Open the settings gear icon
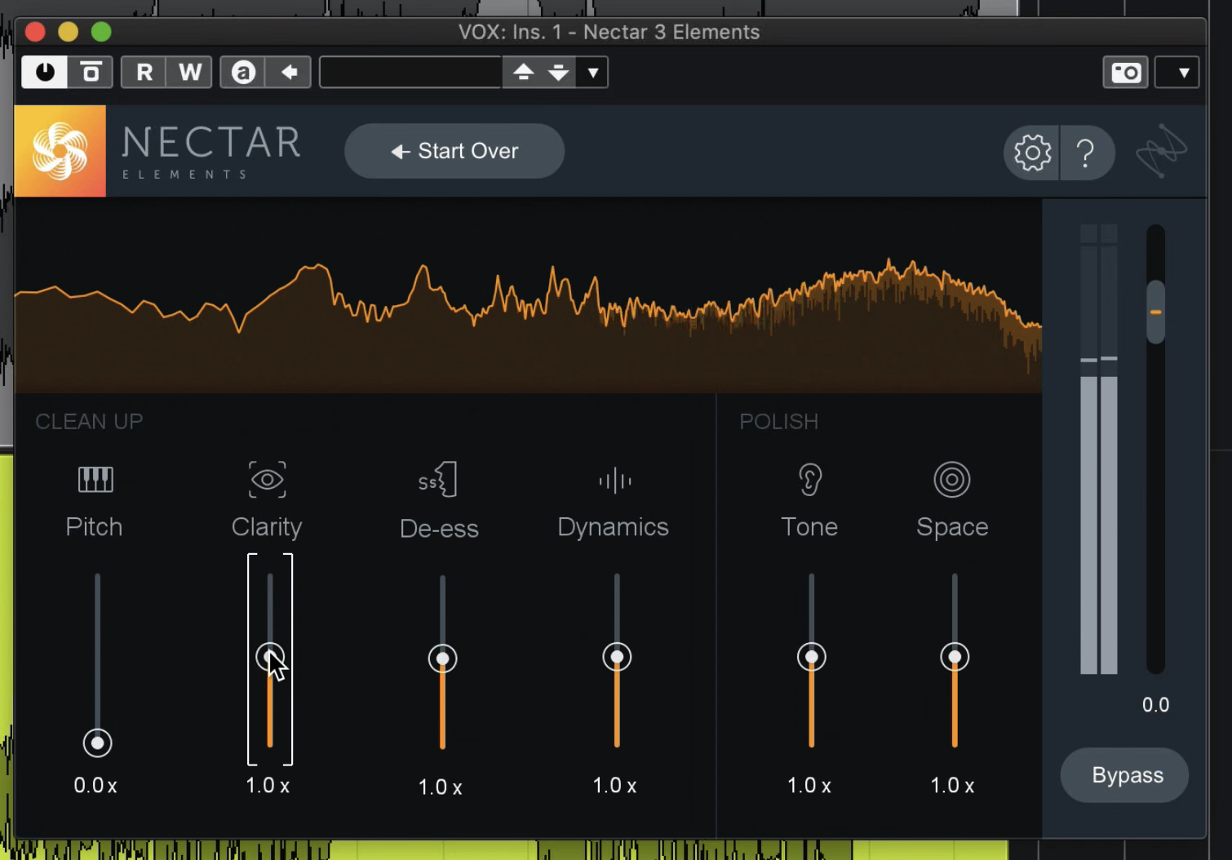The width and height of the screenshot is (1232, 860). click(x=1032, y=153)
